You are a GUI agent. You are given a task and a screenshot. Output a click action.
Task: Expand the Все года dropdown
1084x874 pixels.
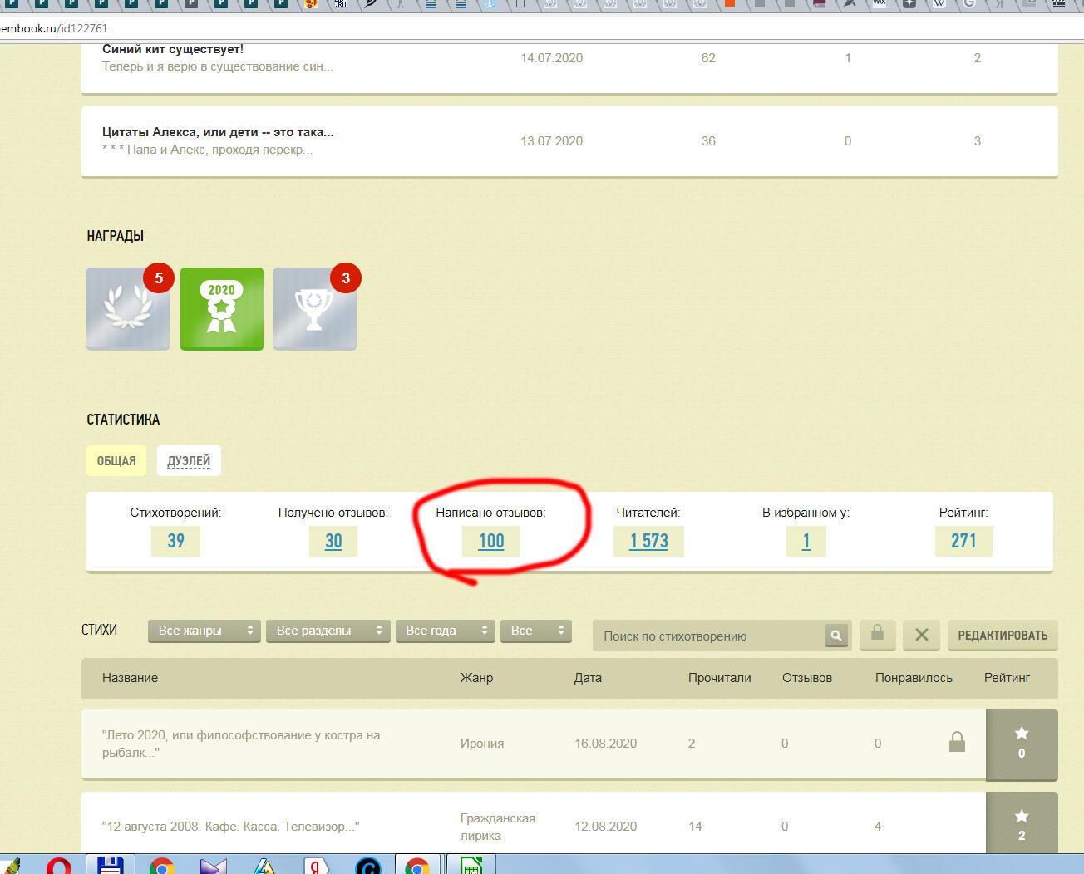tap(445, 631)
